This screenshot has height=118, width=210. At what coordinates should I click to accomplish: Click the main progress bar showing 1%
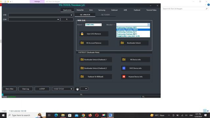click(81, 94)
